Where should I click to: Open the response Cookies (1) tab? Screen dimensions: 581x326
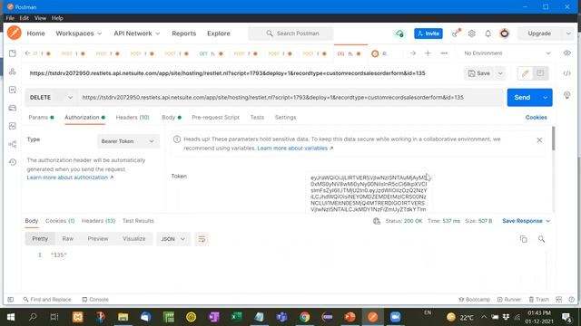click(60, 221)
